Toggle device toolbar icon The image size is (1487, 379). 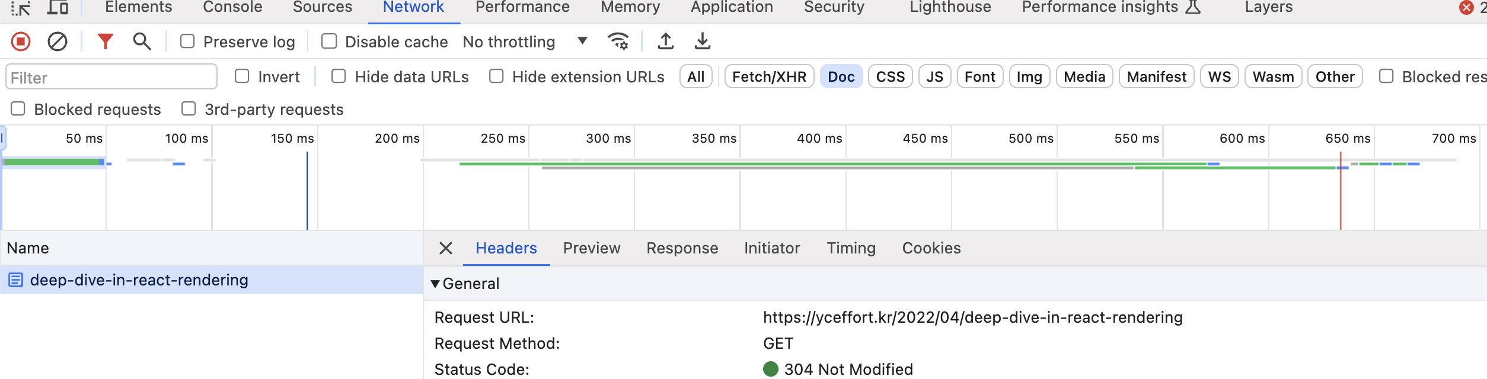pyautogui.click(x=58, y=8)
